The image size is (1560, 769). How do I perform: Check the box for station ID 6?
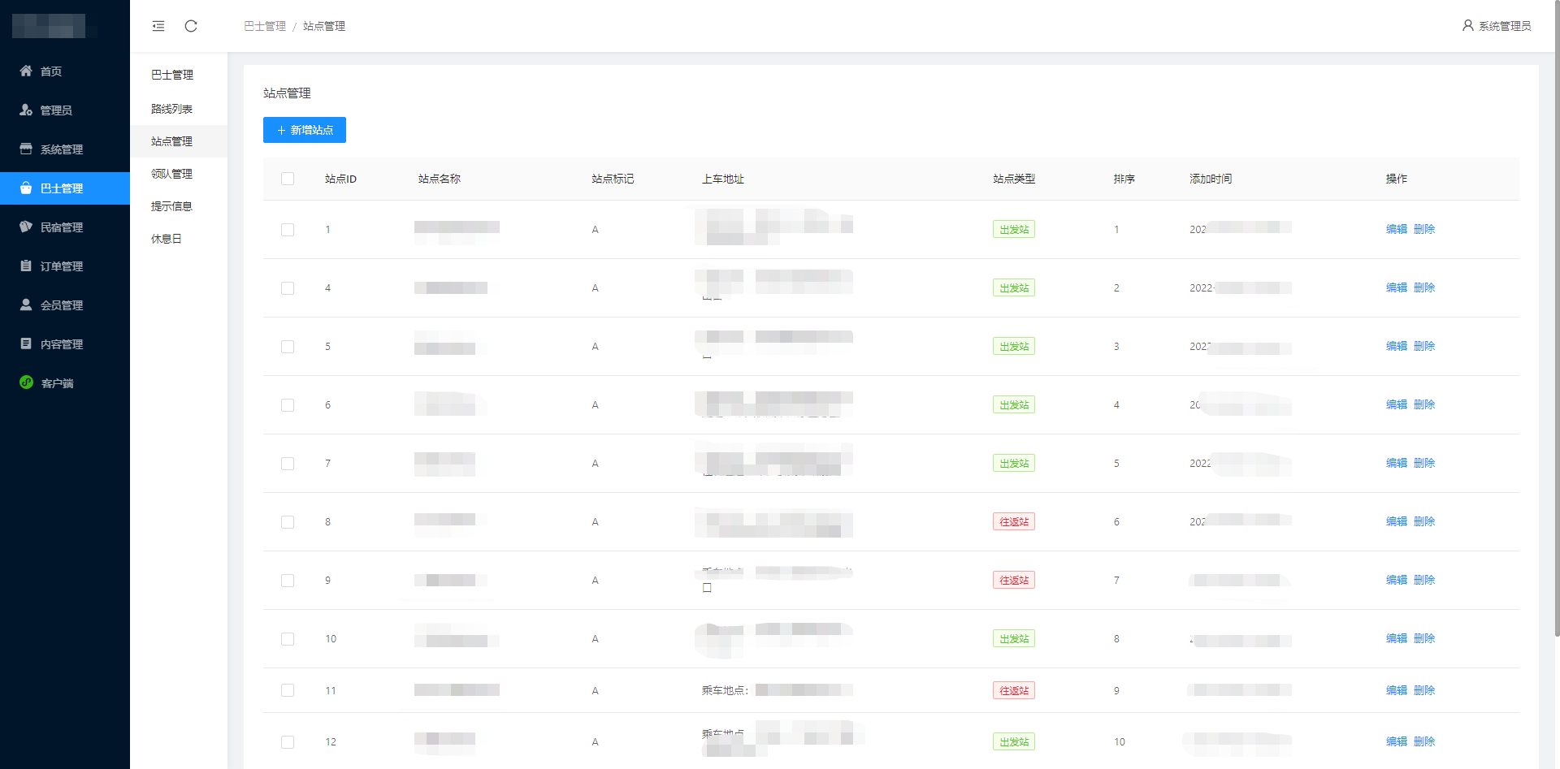[x=288, y=405]
